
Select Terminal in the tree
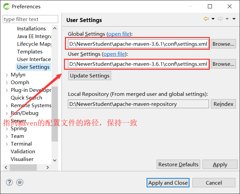pyautogui.click(x=21, y=144)
